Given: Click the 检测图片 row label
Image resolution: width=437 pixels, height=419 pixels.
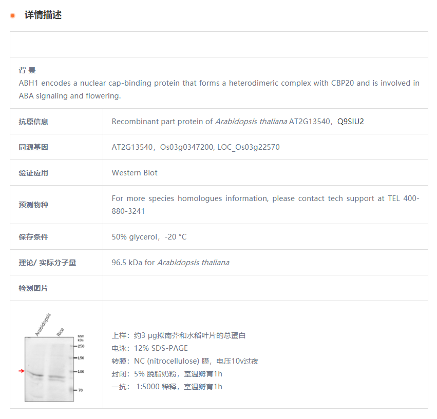Looking at the screenshot, I should coord(33,288).
